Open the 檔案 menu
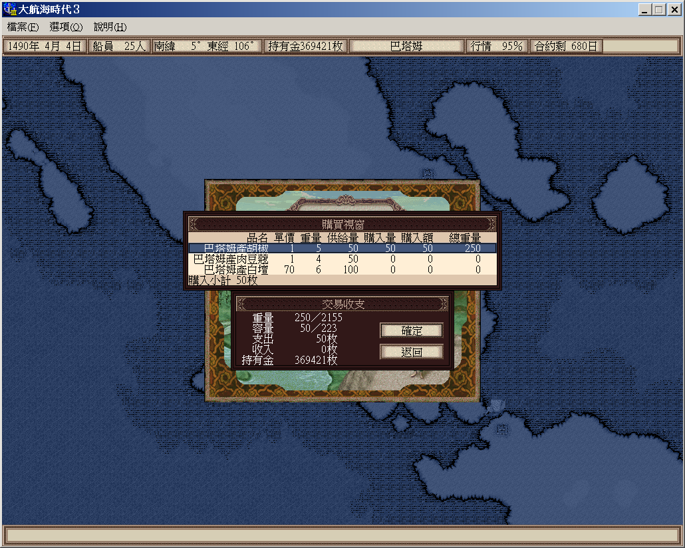The width and height of the screenshot is (685, 548). [23, 27]
